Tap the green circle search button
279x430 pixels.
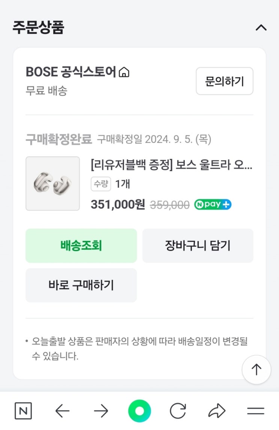point(139,411)
